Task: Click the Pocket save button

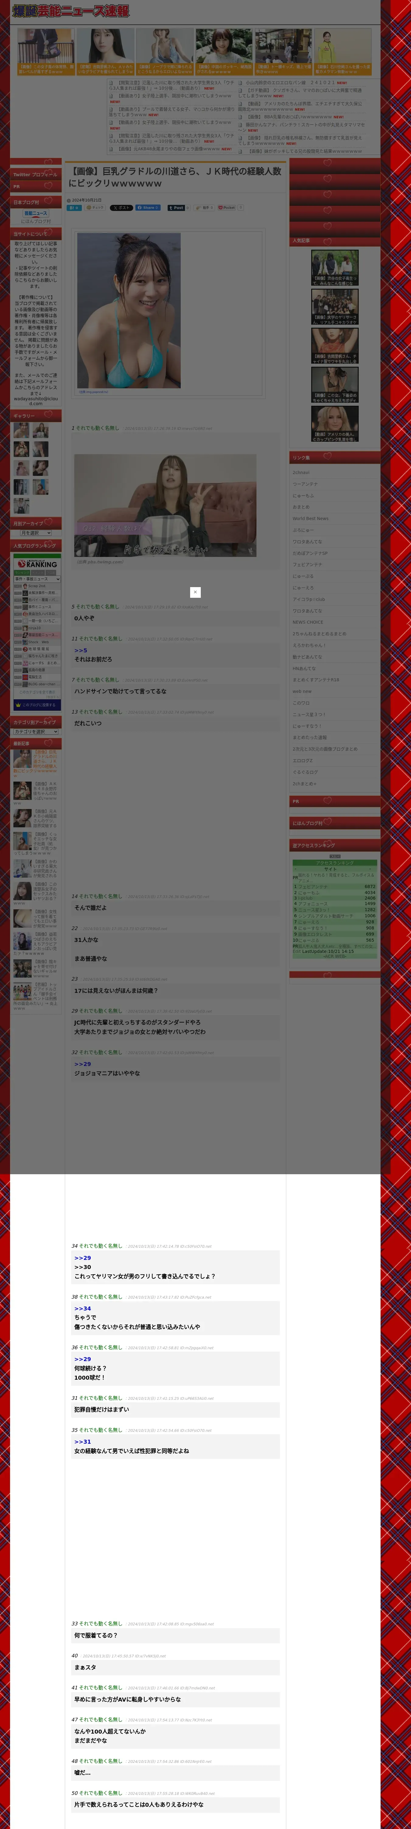Action: pos(227,207)
